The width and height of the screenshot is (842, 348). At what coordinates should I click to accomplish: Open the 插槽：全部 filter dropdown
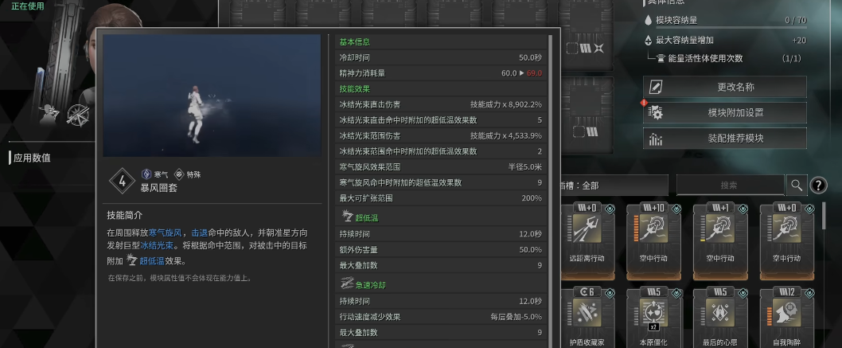(614, 186)
